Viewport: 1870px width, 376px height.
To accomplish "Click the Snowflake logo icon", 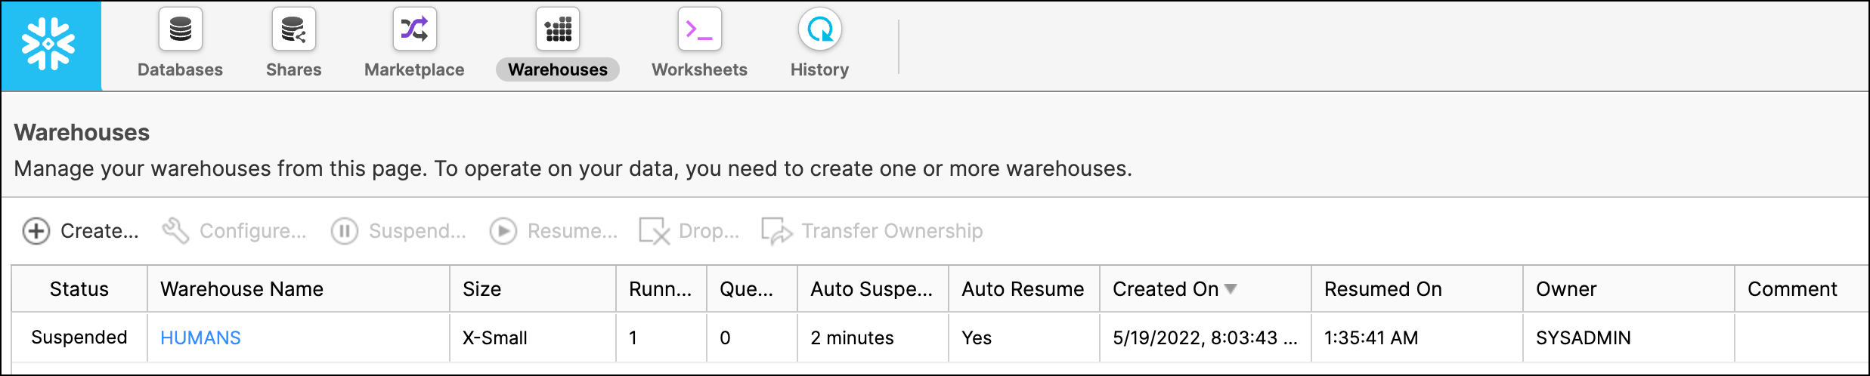I will [x=49, y=45].
